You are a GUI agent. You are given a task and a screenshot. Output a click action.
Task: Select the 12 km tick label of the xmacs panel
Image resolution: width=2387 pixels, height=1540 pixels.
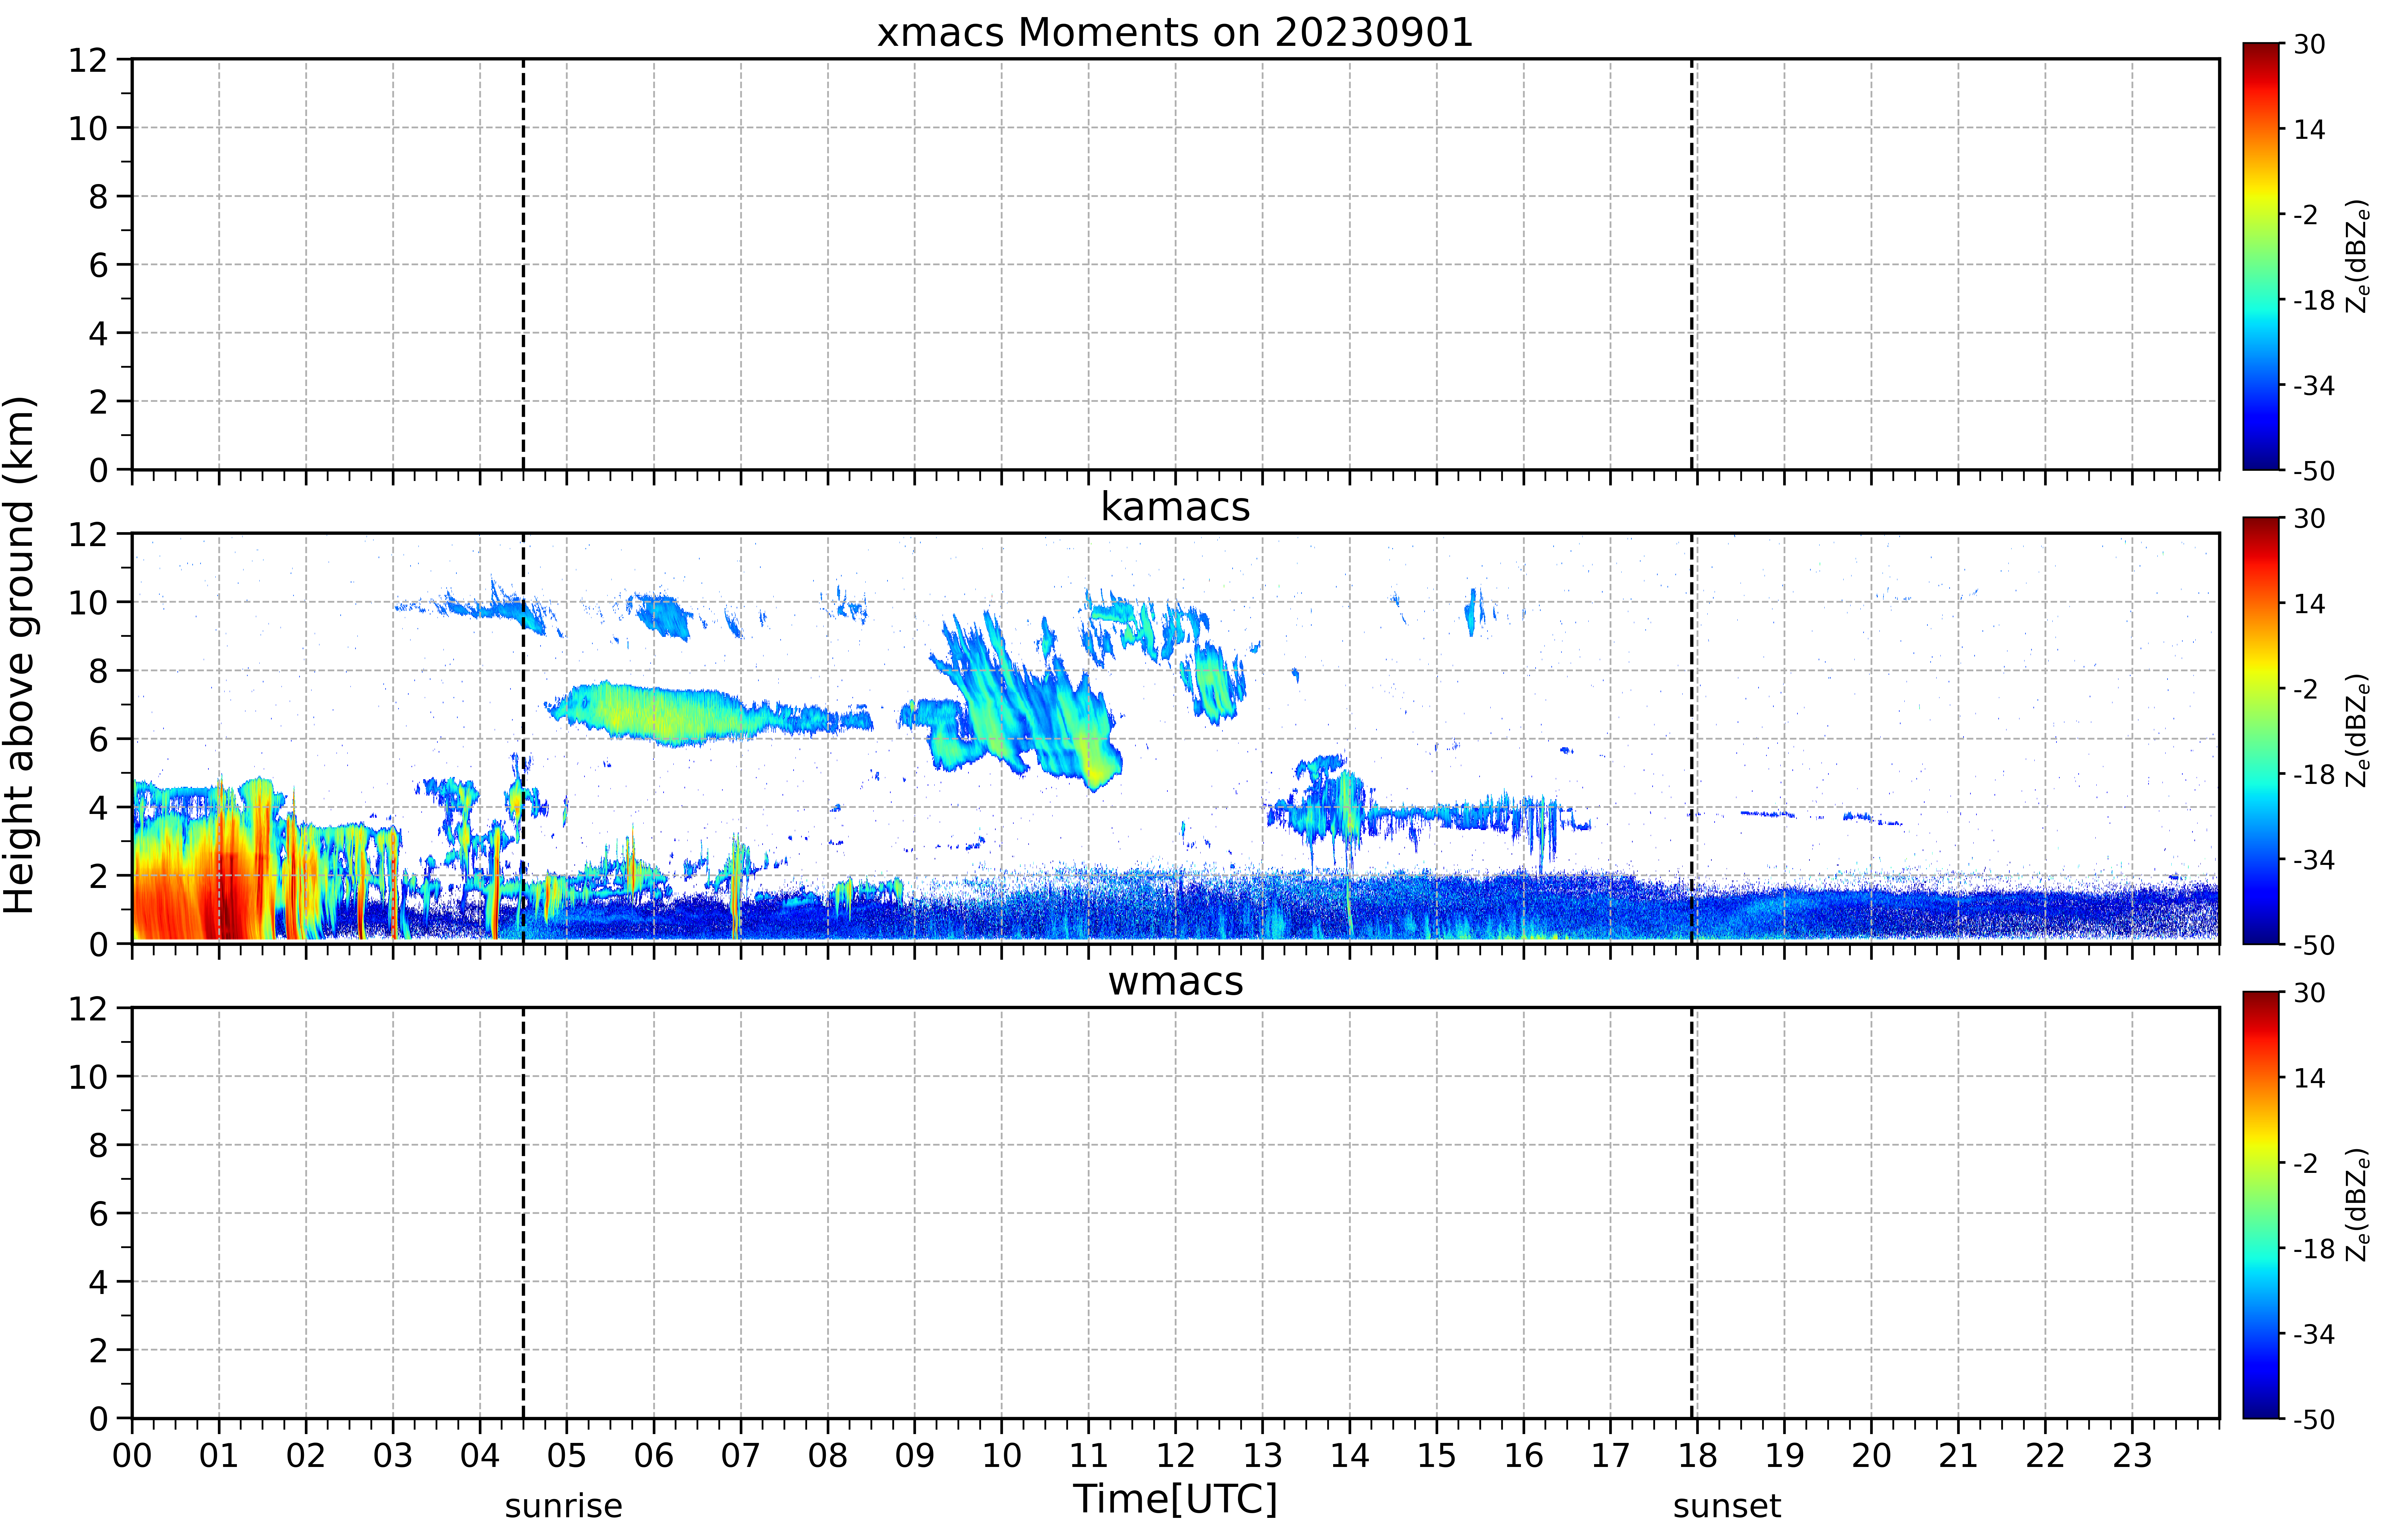tap(88, 60)
